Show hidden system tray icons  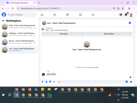click(x=115, y=95)
